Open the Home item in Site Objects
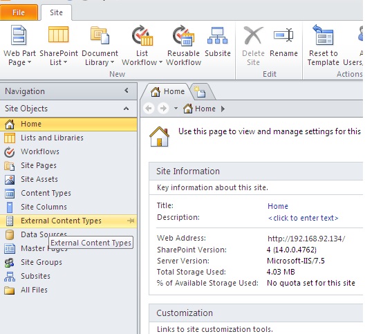374x334 pixels. click(x=68, y=124)
